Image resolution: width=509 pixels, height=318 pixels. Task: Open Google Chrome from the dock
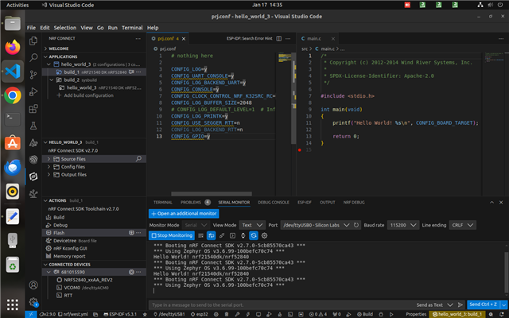click(x=13, y=95)
